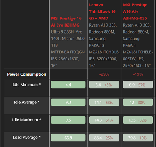Click the 66.9 Load Average value bar
This screenshot has height=147, width=156.
click(68, 138)
